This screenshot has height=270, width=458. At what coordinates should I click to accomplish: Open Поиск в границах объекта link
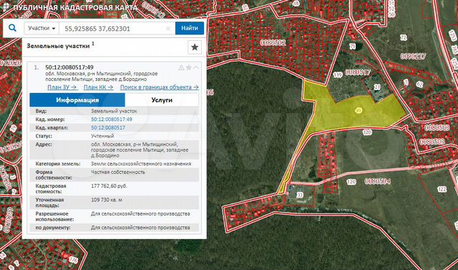[x=160, y=87]
